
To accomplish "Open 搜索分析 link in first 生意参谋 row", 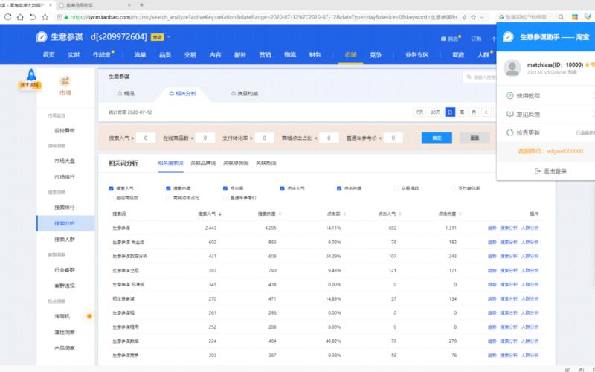I will tap(509, 228).
